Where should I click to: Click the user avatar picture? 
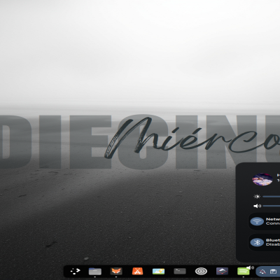(x=262, y=179)
